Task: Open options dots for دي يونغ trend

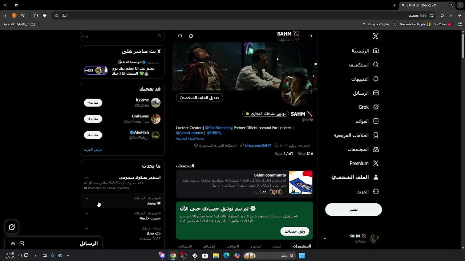Action: point(86,229)
